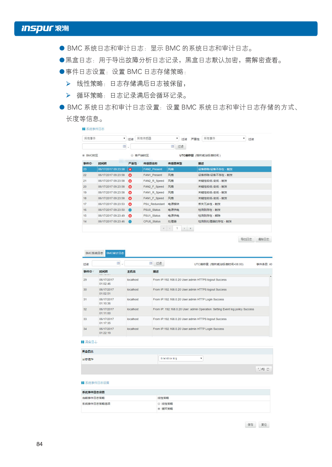
Task: Open start date calendar in system event log
Action: pos(124,146)
